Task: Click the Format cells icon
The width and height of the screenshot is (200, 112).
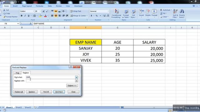Action: tap(154, 12)
